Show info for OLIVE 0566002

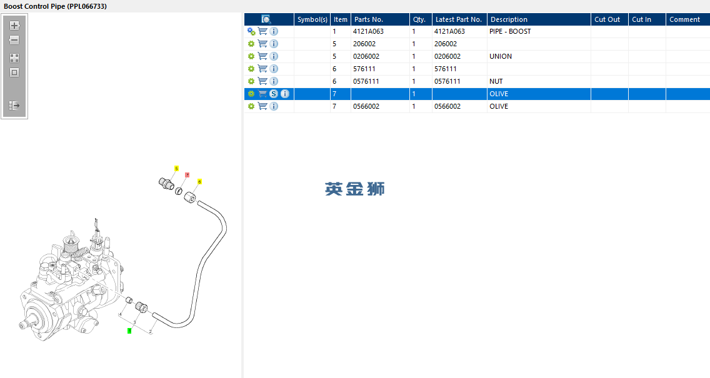274,106
